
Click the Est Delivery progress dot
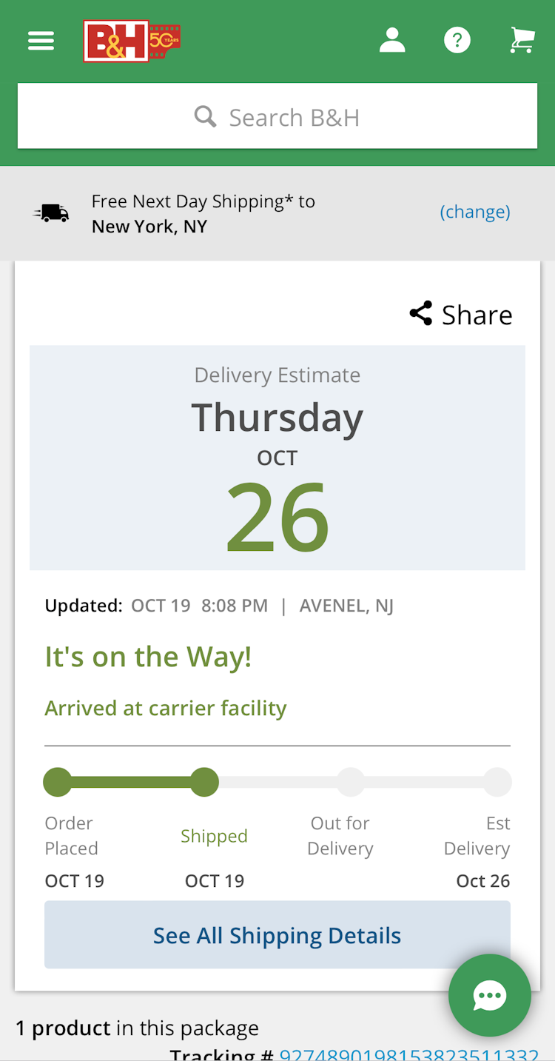[x=497, y=782]
